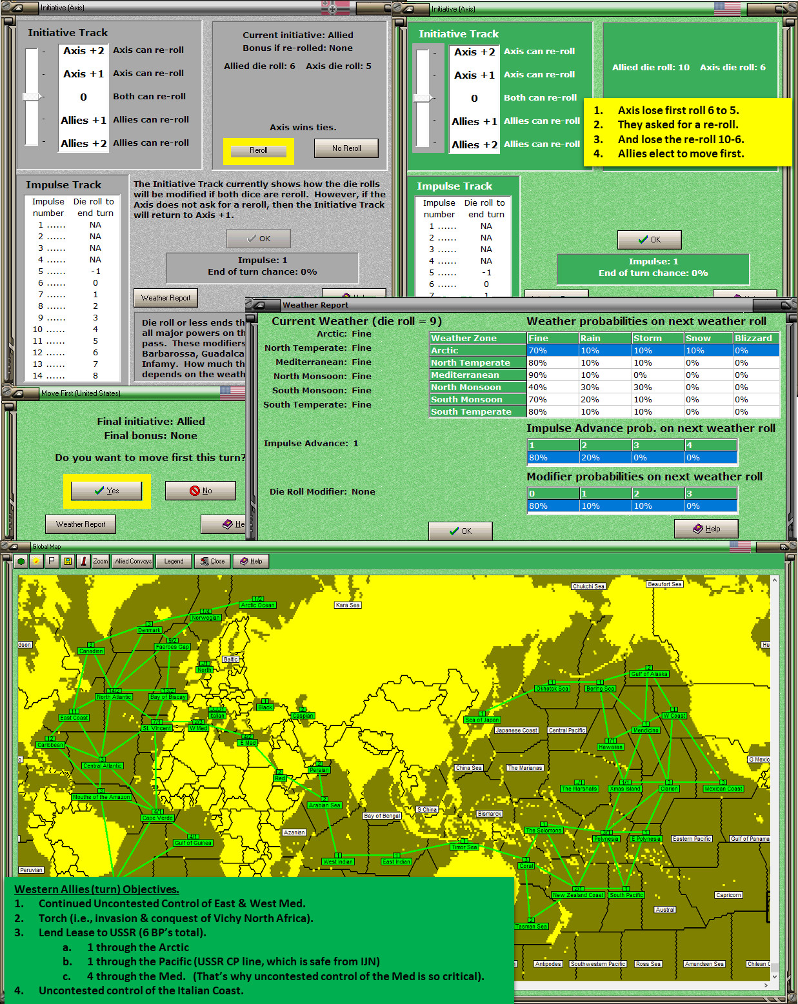Click the US flag icon in green Initiative title bar

pyautogui.click(x=727, y=8)
